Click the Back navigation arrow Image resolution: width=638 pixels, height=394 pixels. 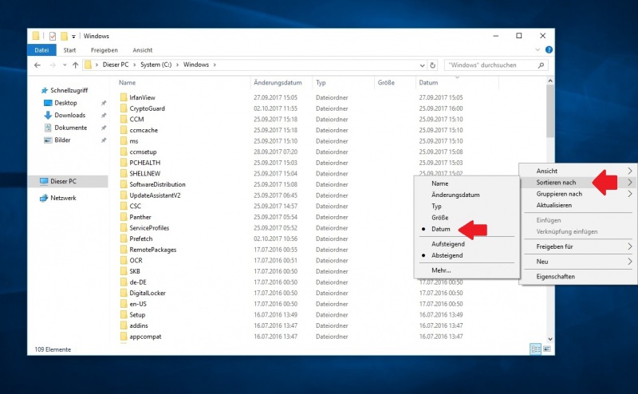tap(37, 65)
